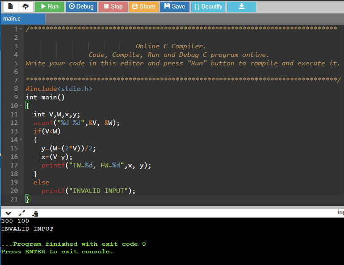Click the if(V<W) condition line

[x=47, y=131]
